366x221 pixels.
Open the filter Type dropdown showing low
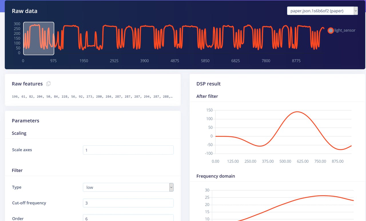coord(126,187)
